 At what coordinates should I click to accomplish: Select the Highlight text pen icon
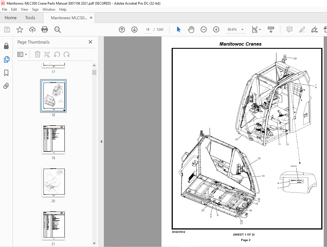pyautogui.click(x=302, y=30)
